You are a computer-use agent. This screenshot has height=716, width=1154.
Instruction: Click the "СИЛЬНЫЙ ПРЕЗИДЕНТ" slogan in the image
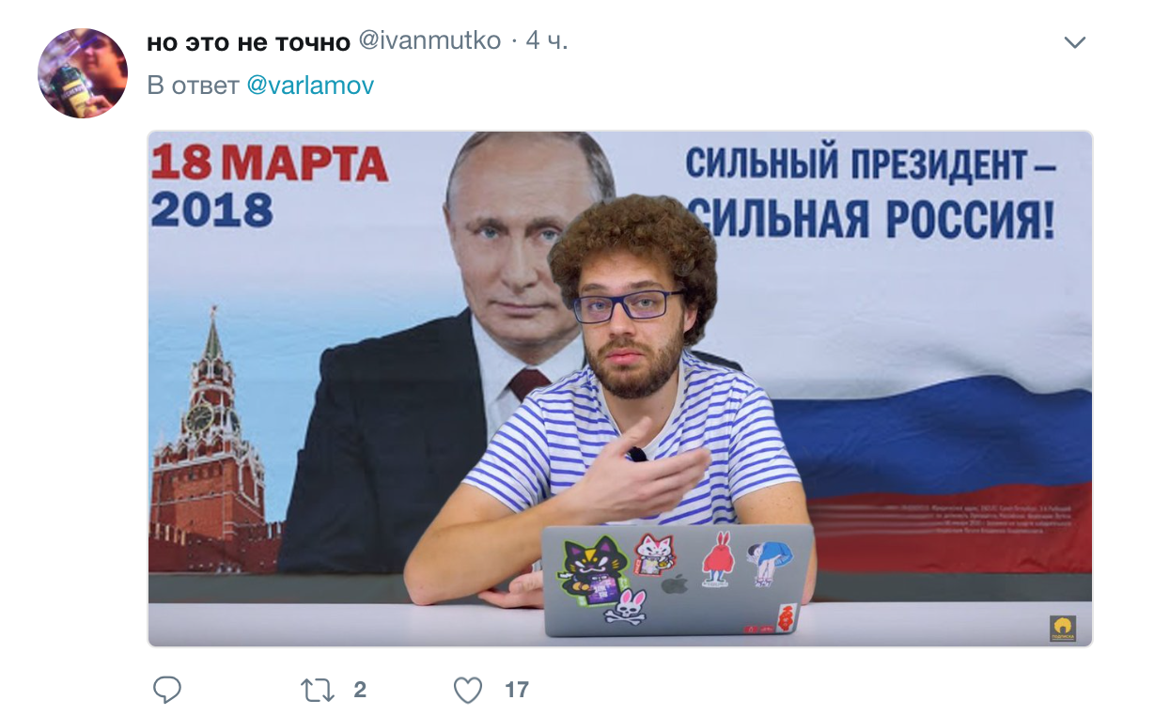point(871,163)
